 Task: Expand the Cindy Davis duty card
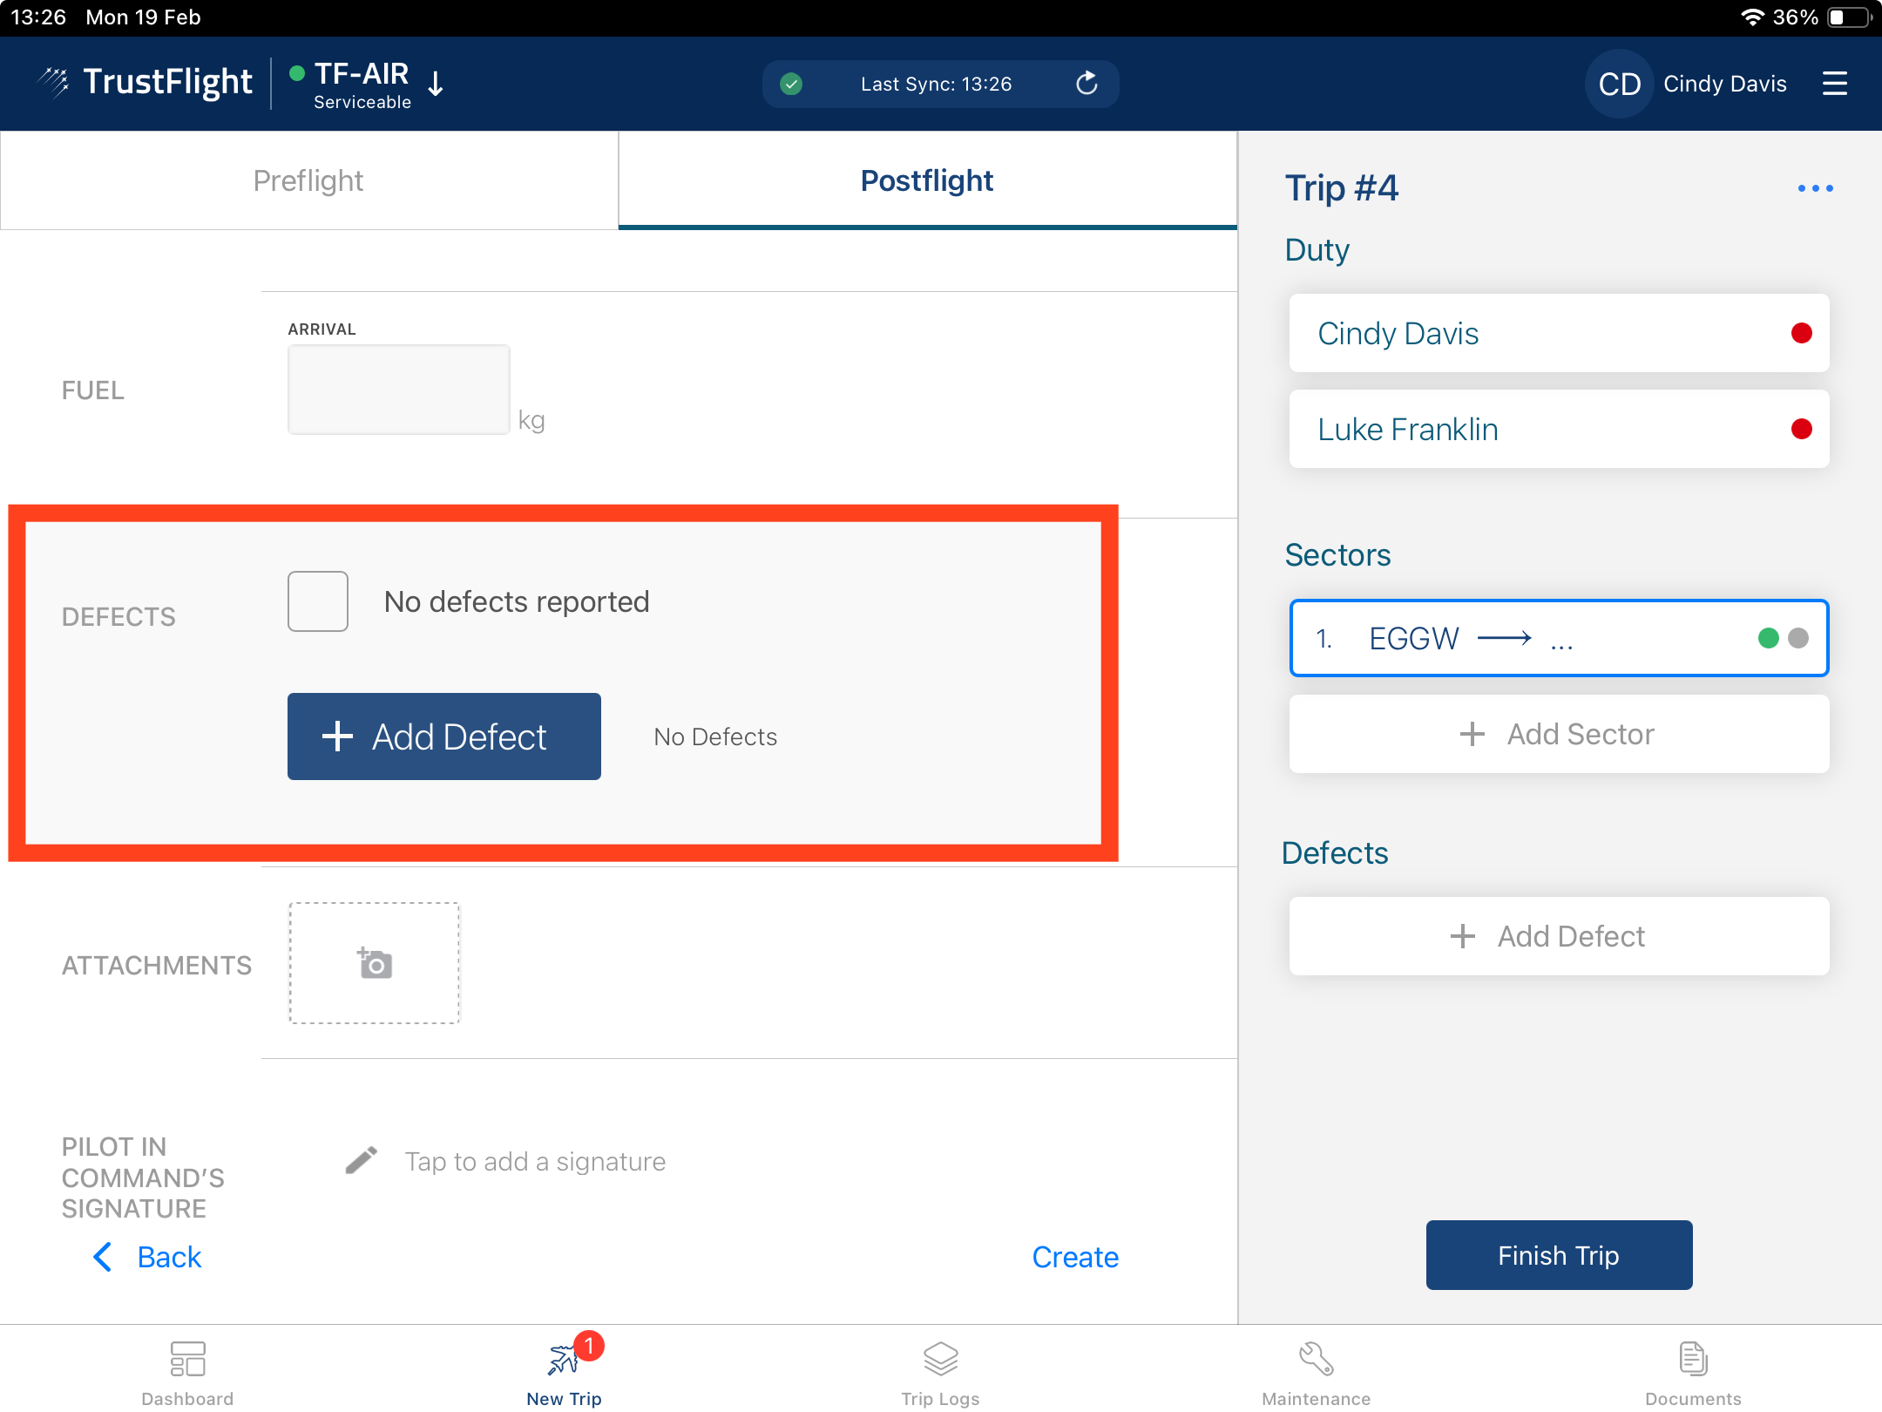(x=1558, y=333)
